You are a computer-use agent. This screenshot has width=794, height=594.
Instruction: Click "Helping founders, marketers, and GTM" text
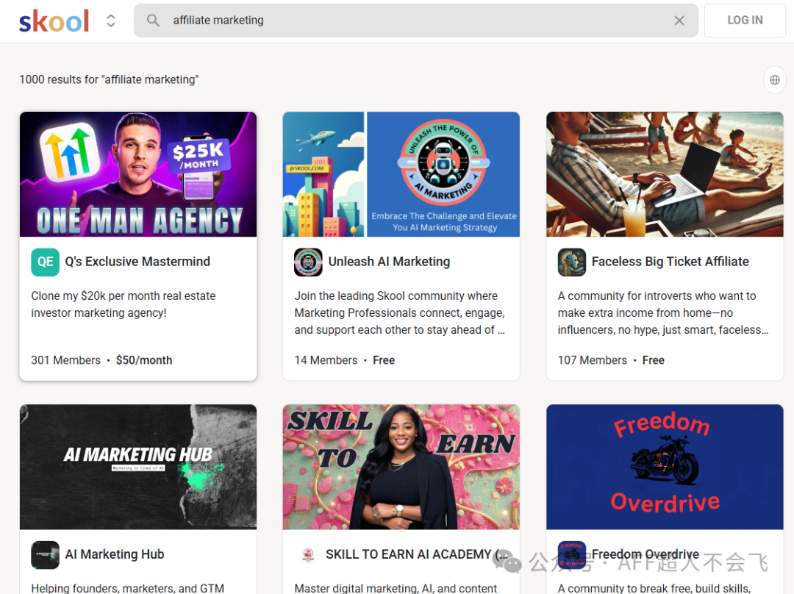[x=128, y=588]
